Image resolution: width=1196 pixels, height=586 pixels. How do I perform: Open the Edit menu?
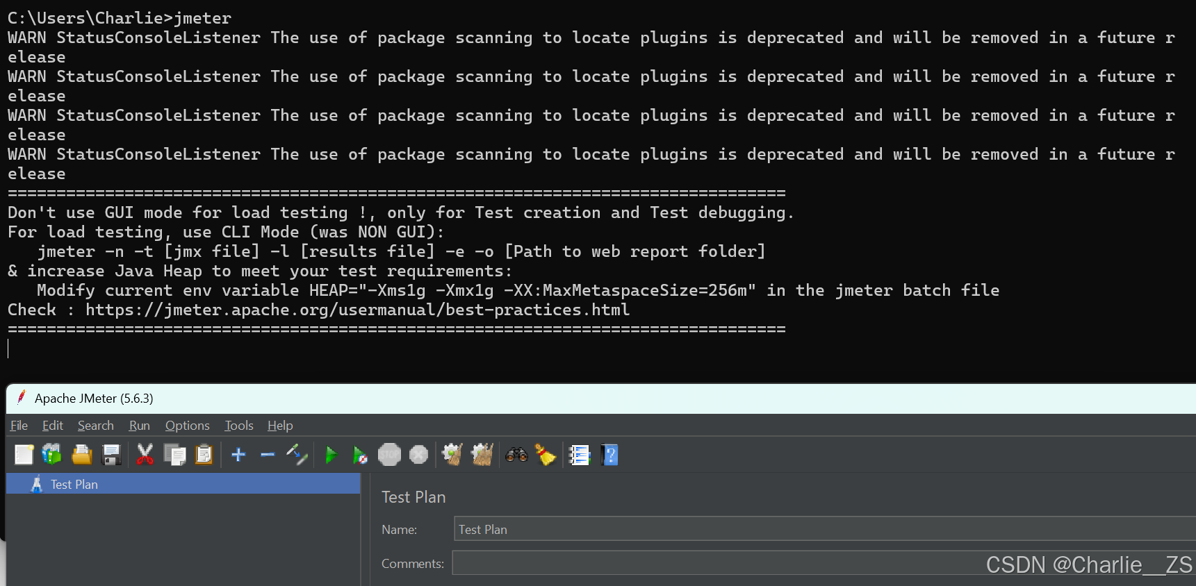53,426
